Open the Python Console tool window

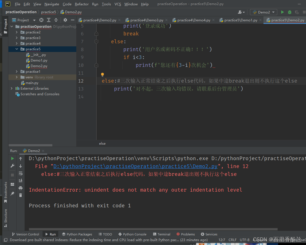(132, 234)
